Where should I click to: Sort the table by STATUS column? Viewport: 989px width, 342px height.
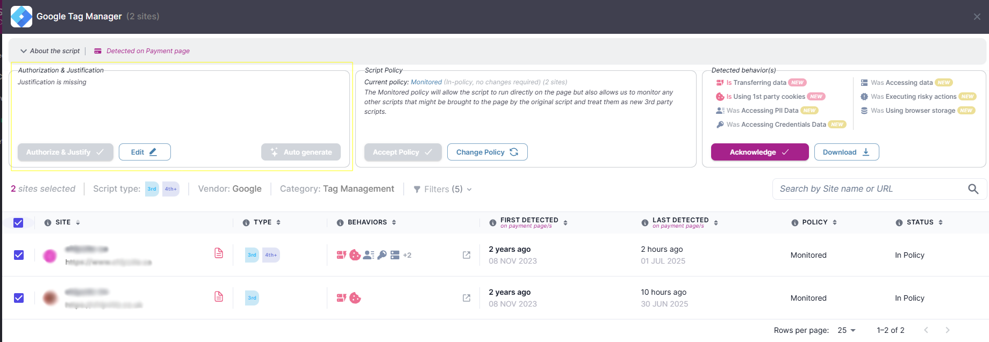pyautogui.click(x=941, y=222)
